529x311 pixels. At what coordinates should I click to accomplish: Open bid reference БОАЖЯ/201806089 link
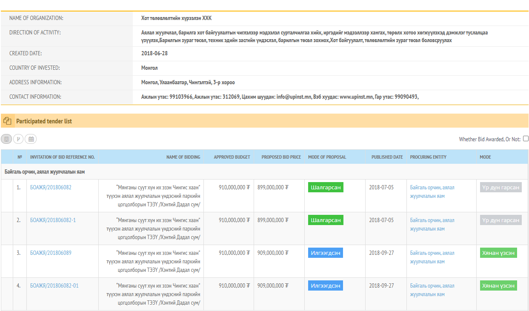point(51,253)
